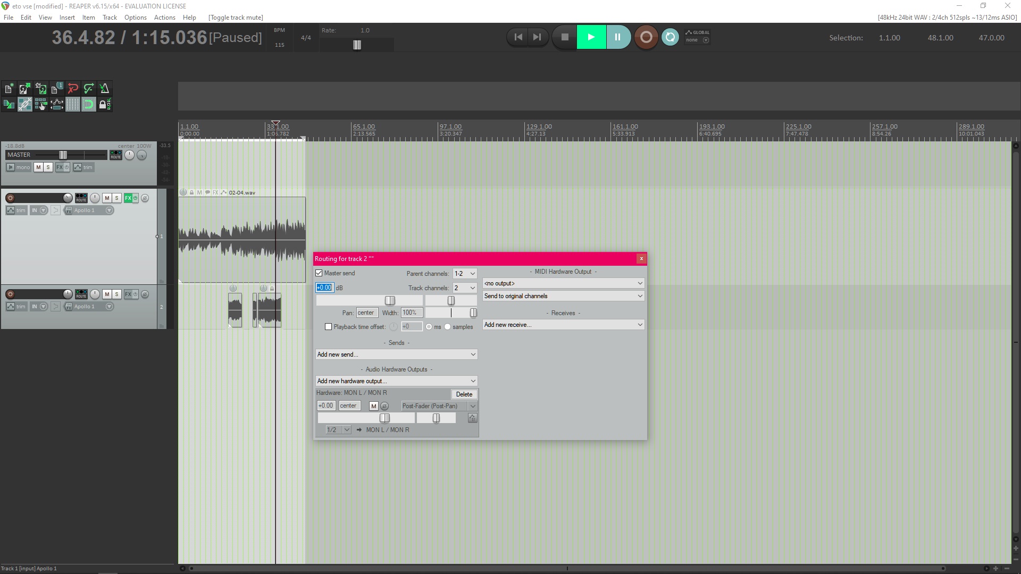Screen dimensions: 1021x574
Task: Enable the Playback time offset checkbox
Action: click(328, 327)
